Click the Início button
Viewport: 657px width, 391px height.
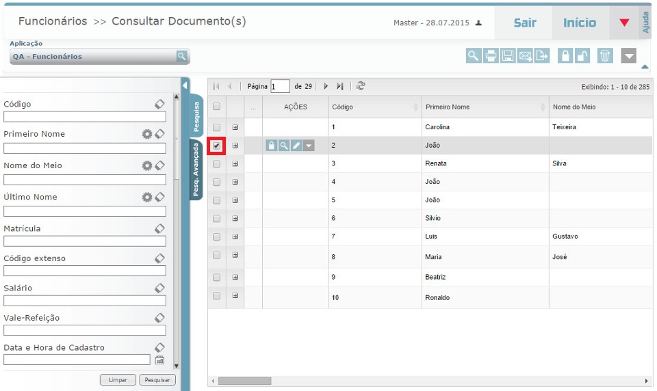click(580, 23)
